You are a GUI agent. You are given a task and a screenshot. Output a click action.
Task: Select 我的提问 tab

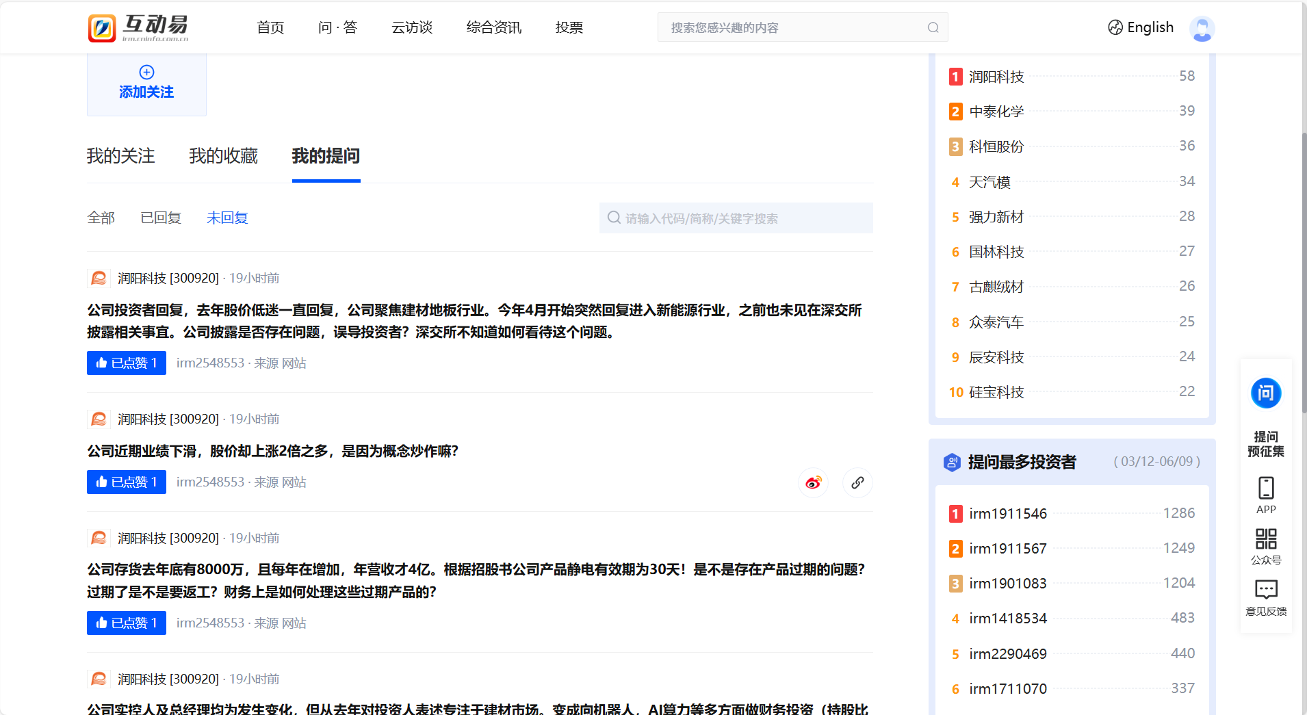tap(326, 156)
